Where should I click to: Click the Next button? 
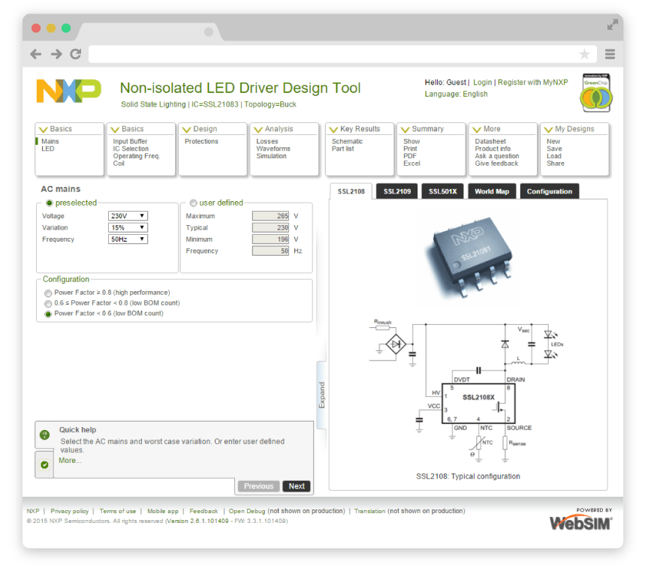297,486
